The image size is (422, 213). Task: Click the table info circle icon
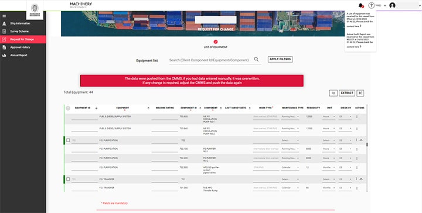pos(68,108)
